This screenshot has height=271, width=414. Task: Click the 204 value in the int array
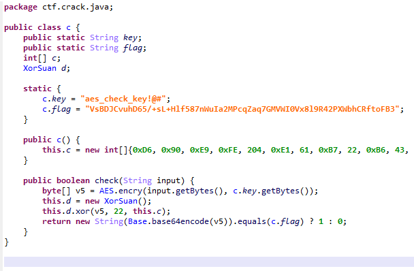click(x=254, y=150)
